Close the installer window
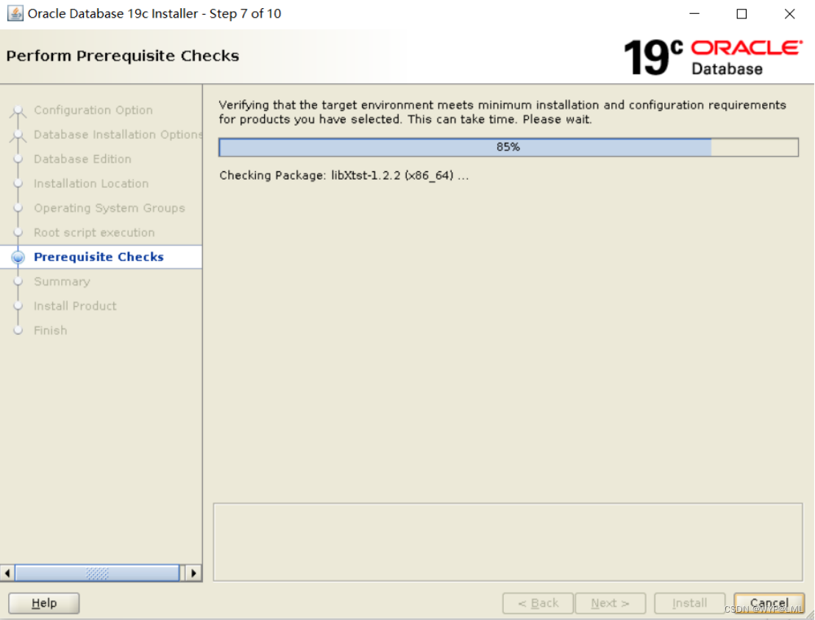Image resolution: width=815 pixels, height=620 pixels. pos(789,13)
